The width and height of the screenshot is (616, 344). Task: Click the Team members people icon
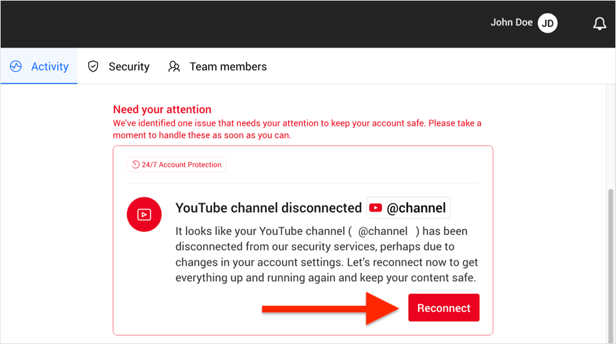(x=174, y=66)
